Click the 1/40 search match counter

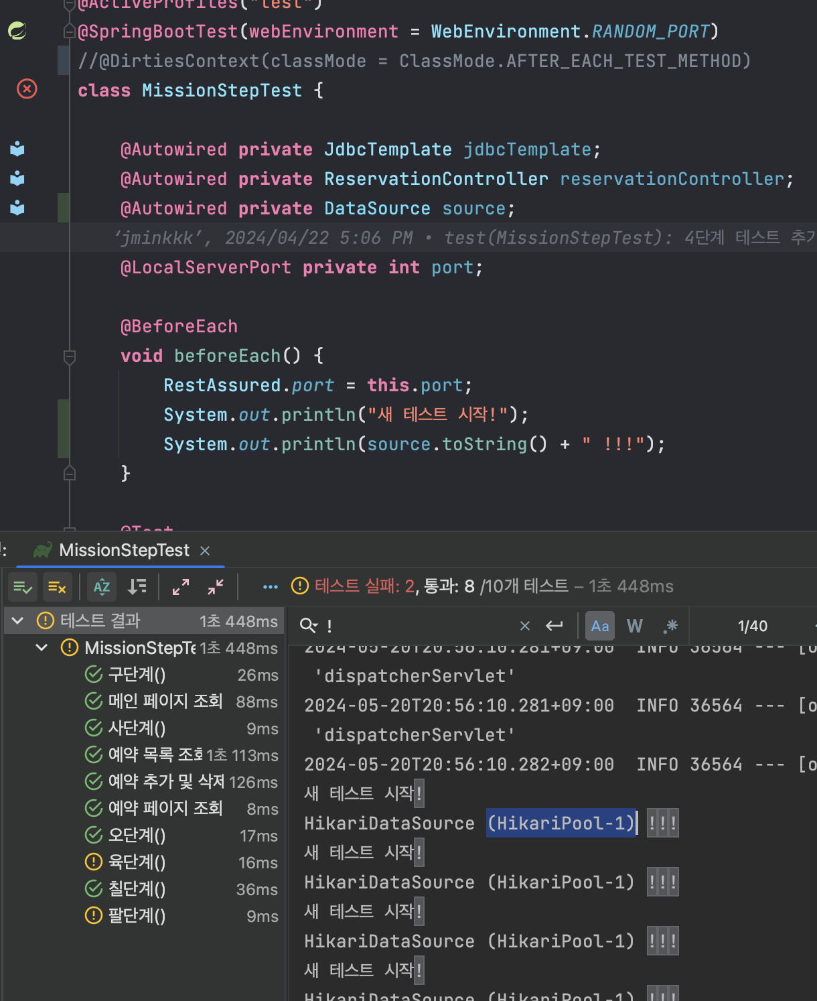tap(753, 626)
